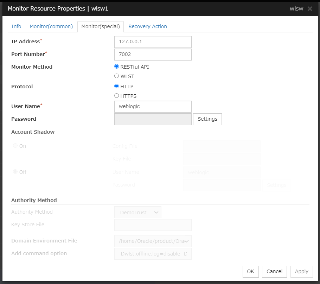320x284 pixels.
Task: Click the Add command option field
Action: click(153, 254)
